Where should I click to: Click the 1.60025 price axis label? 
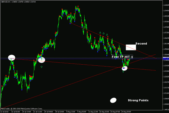tap(166, 5)
